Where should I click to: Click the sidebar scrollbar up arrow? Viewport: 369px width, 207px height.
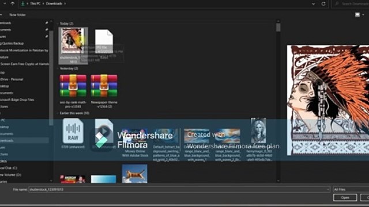(x=51, y=21)
